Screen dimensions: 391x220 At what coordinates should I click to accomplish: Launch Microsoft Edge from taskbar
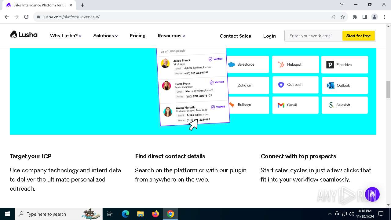(126, 214)
